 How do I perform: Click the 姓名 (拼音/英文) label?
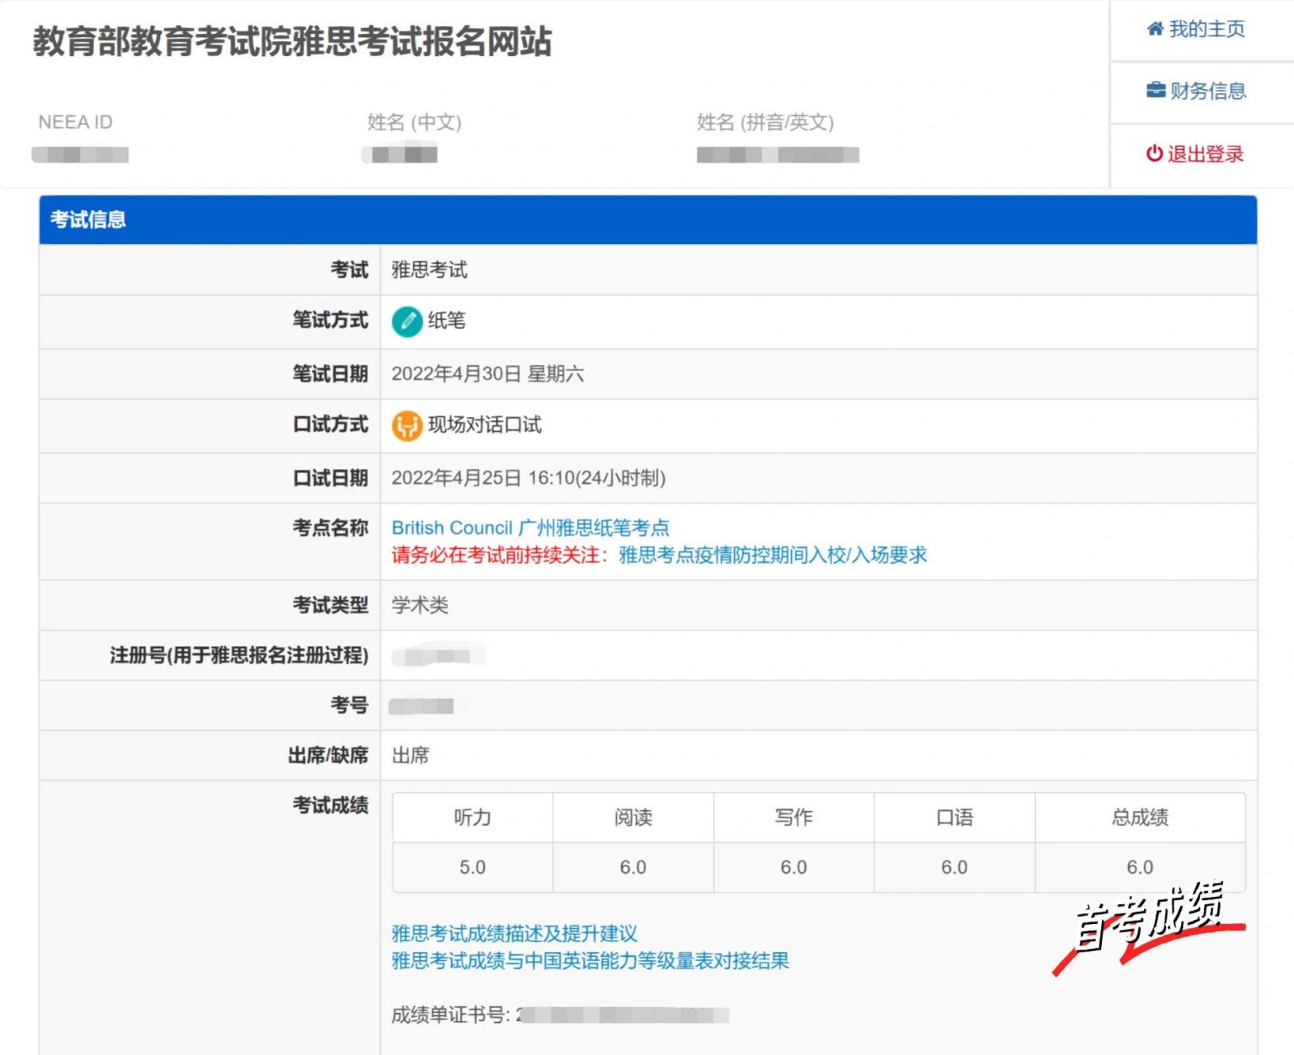(x=766, y=123)
